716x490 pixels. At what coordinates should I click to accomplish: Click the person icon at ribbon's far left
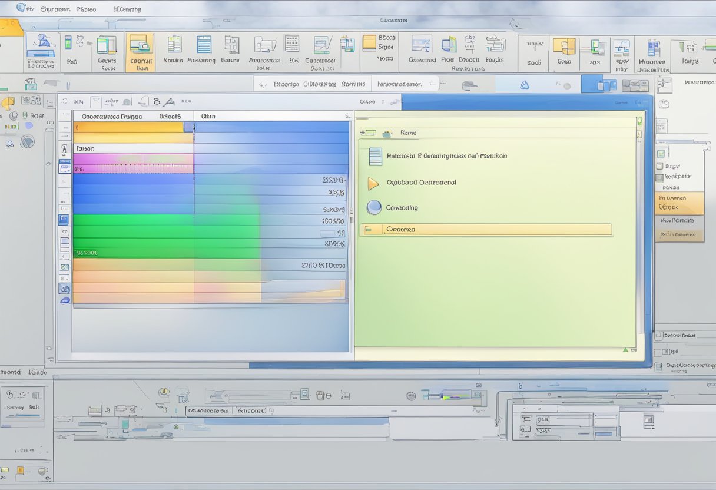(41, 42)
